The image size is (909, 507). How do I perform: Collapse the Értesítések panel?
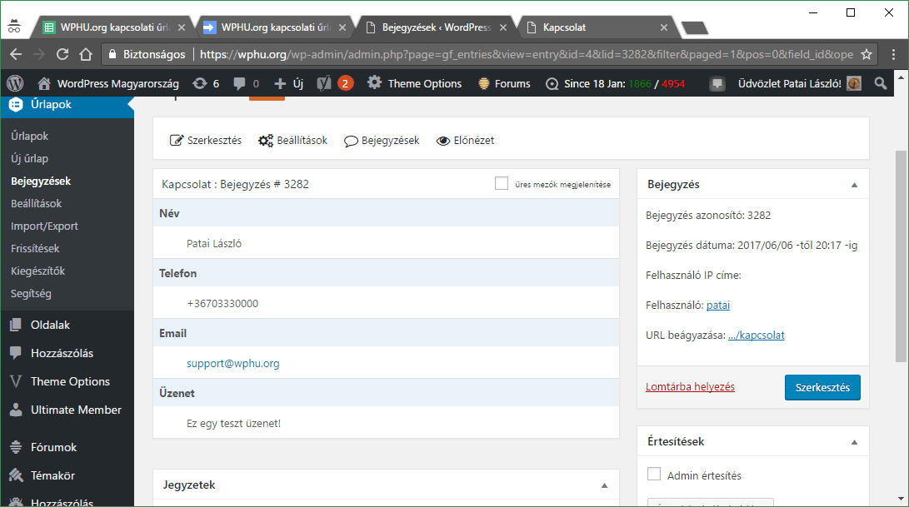pos(854,442)
